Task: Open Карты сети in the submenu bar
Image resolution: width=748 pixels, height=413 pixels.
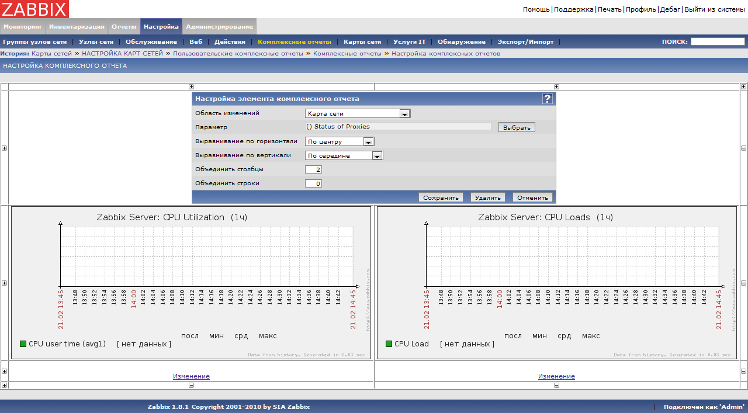Action: coord(362,42)
